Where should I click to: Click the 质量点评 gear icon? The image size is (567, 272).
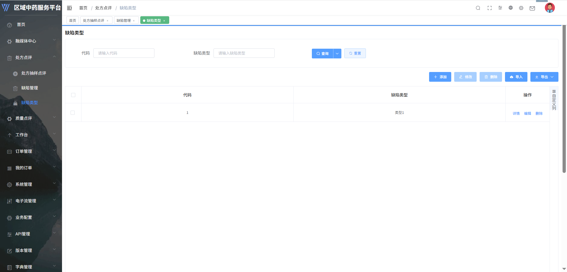9,119
